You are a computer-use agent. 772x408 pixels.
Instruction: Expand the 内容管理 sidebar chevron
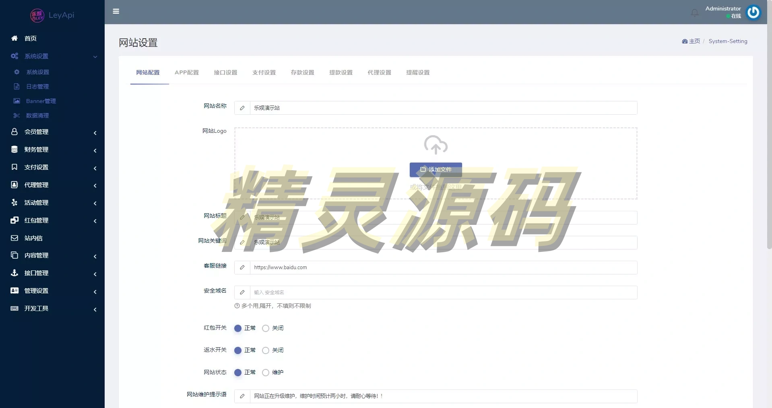coord(95,256)
